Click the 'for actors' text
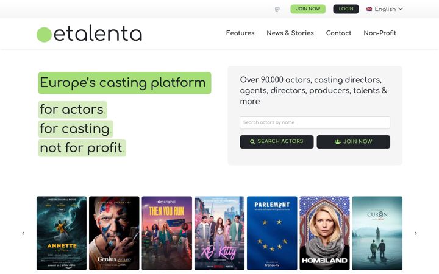This screenshot has height=274, width=439. coord(73,110)
